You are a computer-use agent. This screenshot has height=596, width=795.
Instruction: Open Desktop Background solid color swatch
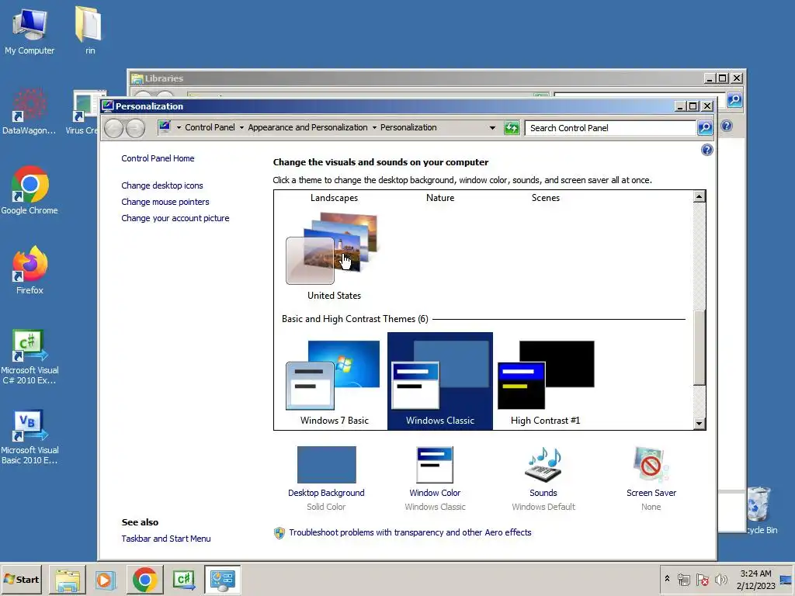[327, 465]
